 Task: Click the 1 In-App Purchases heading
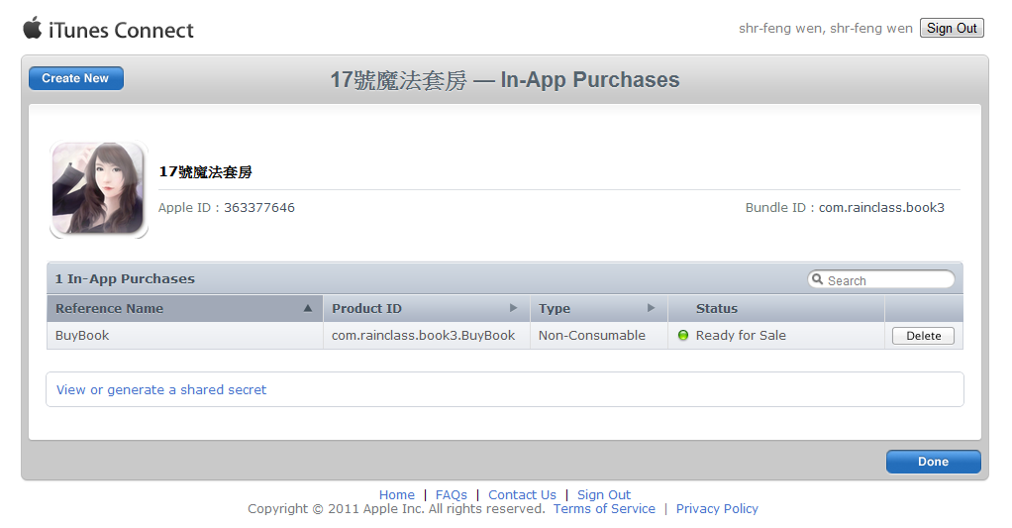pos(125,278)
